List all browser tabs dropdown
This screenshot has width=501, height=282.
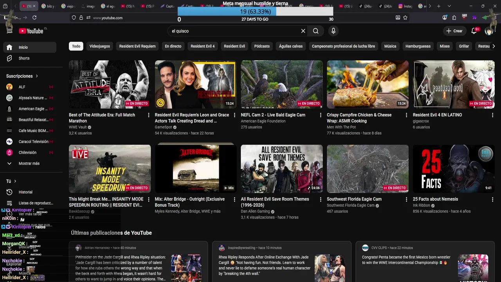449,6
